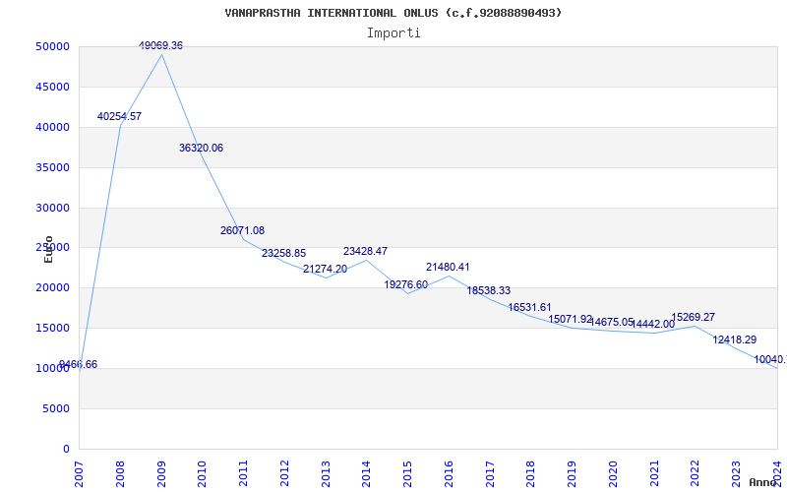
Task: Click x-axis year 2012
Action: tap(284, 474)
